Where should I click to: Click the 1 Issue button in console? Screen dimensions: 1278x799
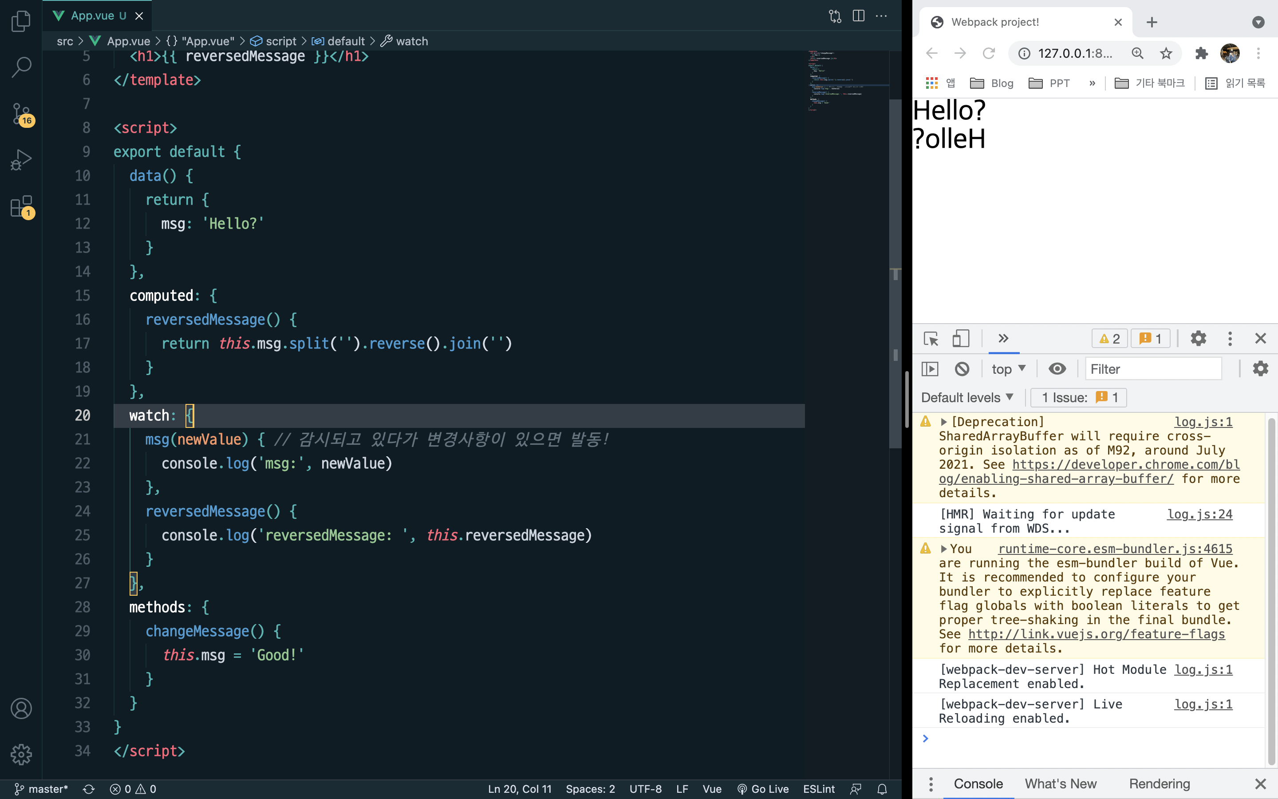(x=1079, y=397)
